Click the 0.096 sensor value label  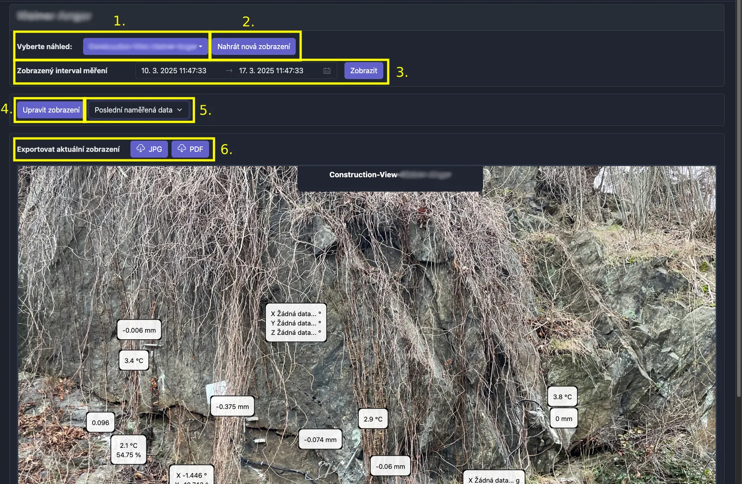pos(101,423)
